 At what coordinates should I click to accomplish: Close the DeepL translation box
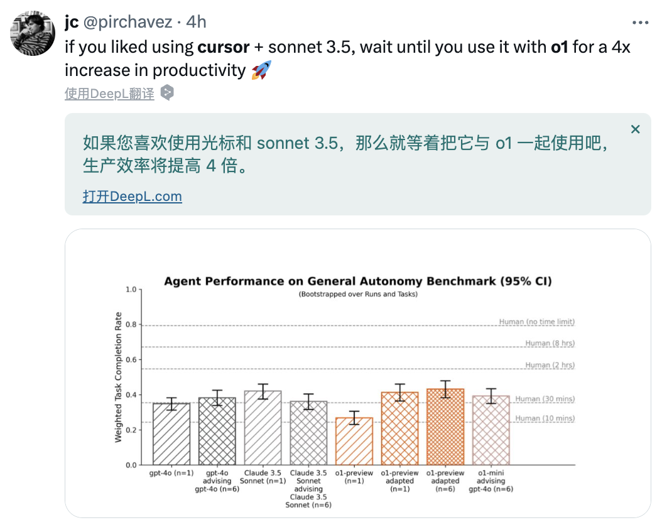635,129
